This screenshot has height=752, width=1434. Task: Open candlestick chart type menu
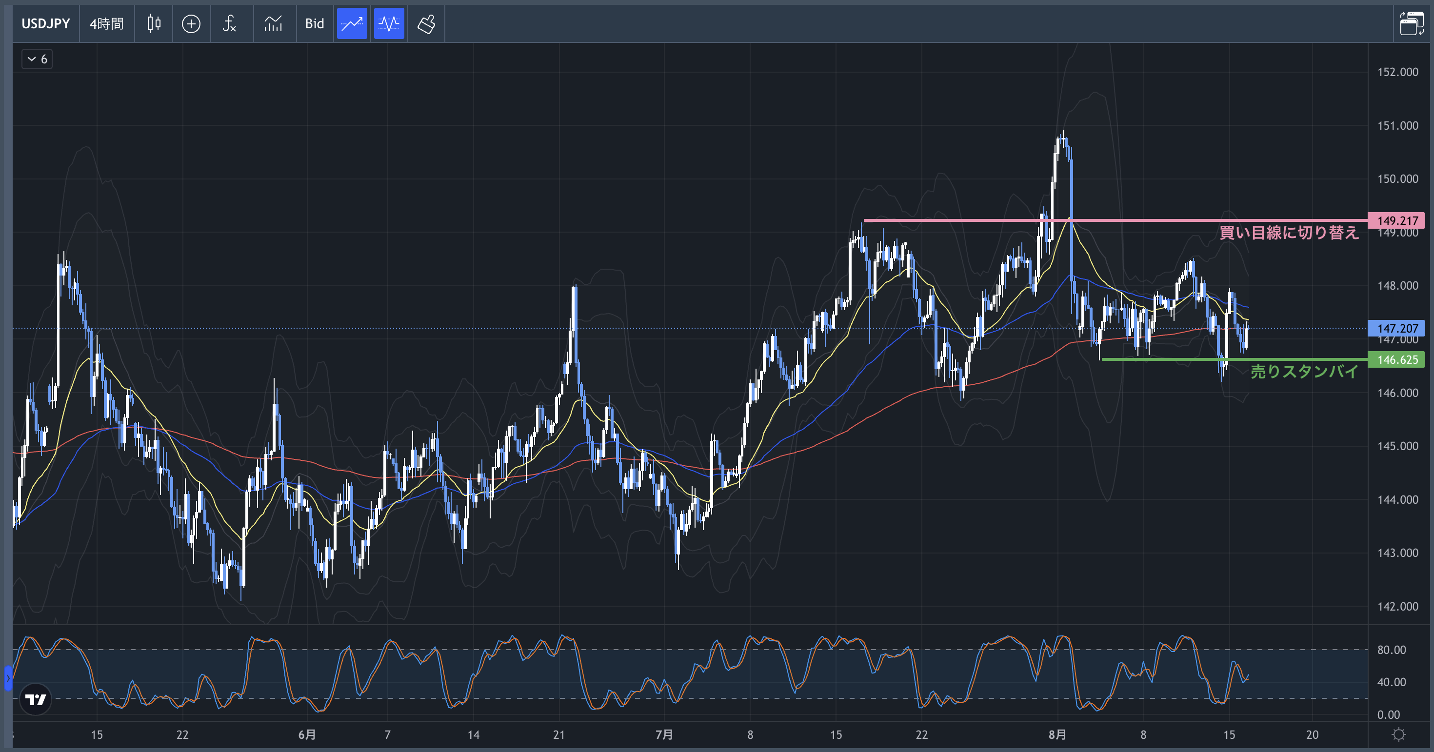point(154,23)
